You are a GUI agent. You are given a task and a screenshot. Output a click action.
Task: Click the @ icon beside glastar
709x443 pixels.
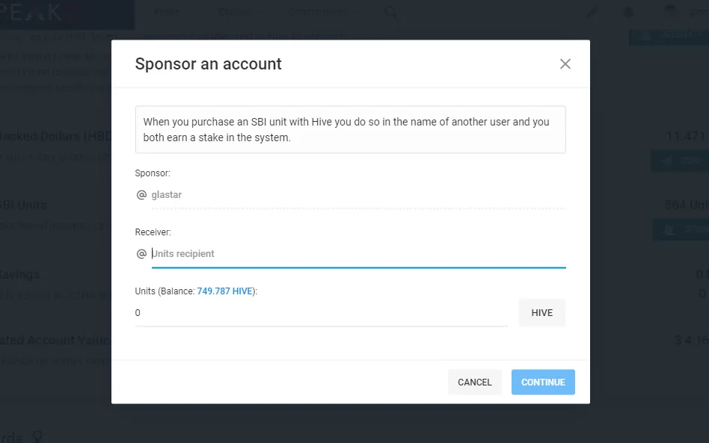pyautogui.click(x=141, y=195)
